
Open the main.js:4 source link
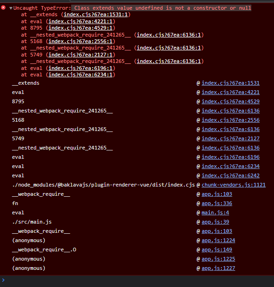point(215,212)
